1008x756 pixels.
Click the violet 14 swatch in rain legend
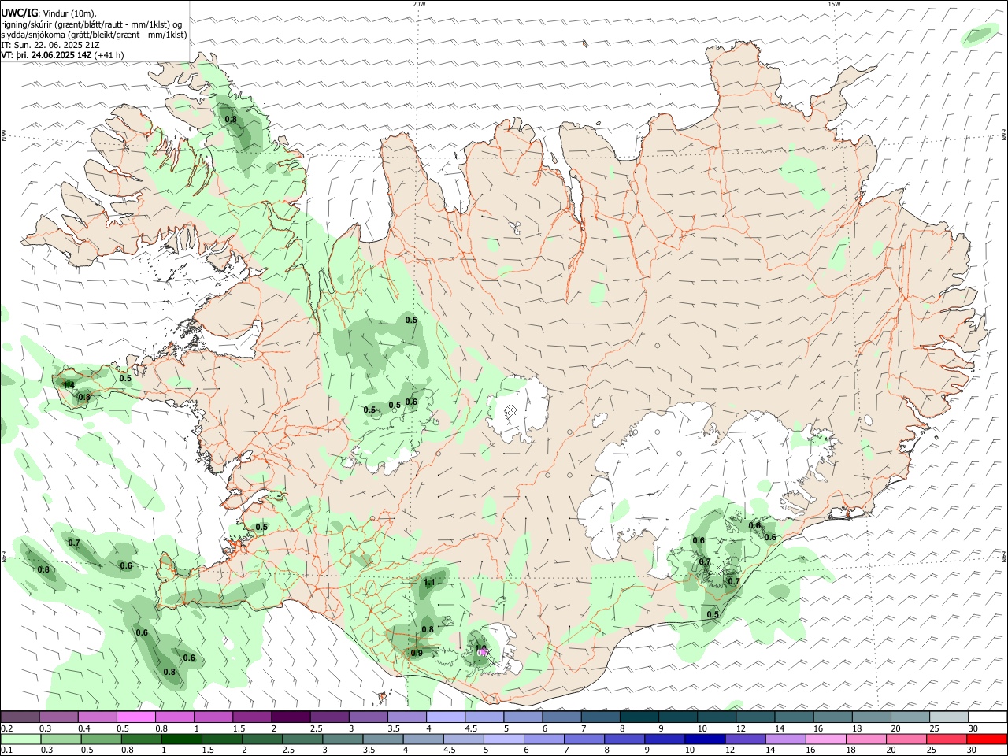(785, 739)
